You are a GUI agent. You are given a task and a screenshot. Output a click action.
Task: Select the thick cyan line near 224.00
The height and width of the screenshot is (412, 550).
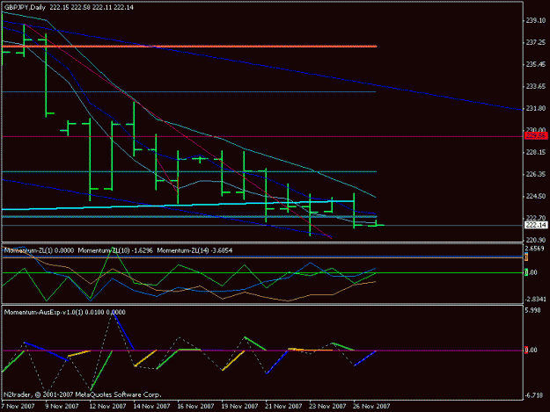(178, 206)
